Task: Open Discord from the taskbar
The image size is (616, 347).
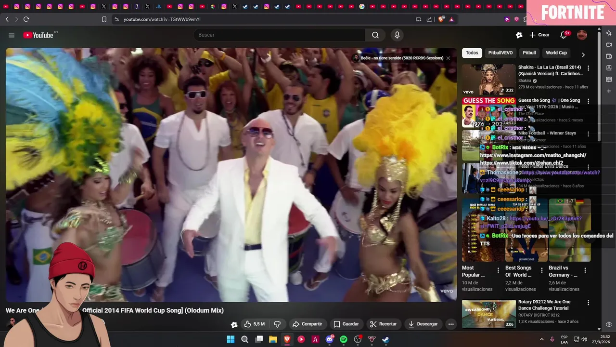Action: click(330, 339)
